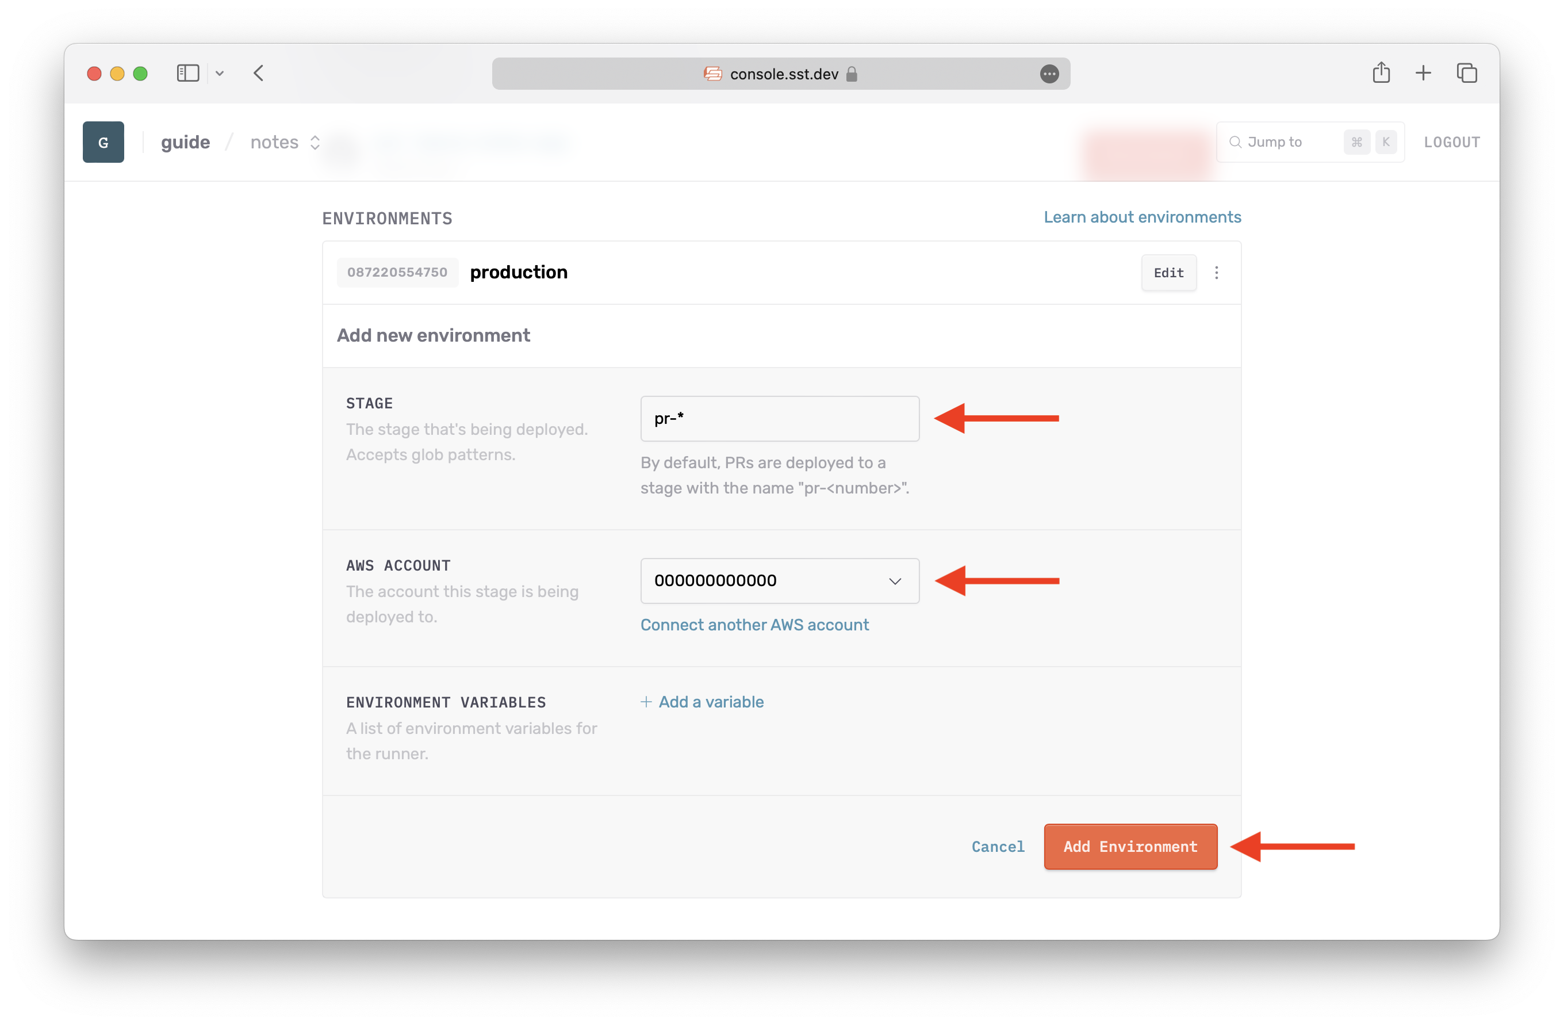Click the Edit button on production environment
The height and width of the screenshot is (1025, 1564).
point(1168,271)
